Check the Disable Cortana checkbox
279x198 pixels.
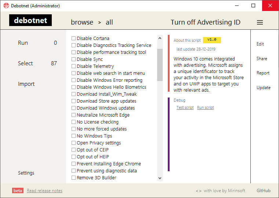pyautogui.click(x=73, y=38)
